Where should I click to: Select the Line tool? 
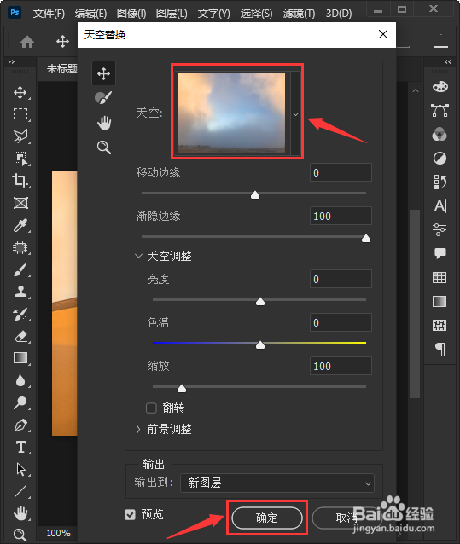[20, 491]
